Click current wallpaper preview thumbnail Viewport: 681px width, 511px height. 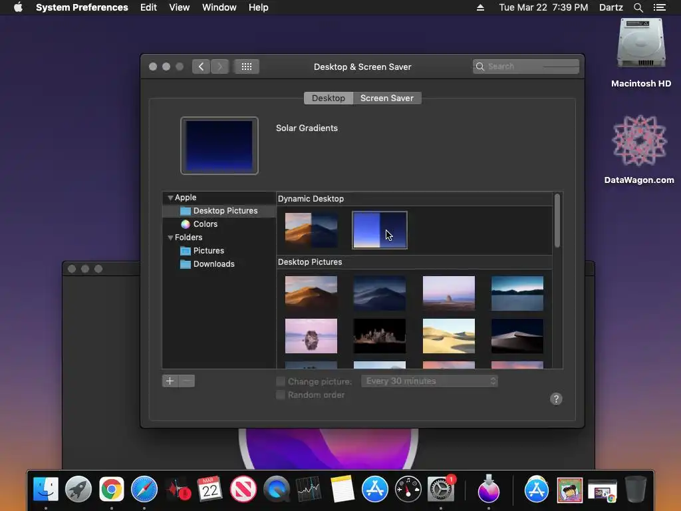[x=219, y=146]
